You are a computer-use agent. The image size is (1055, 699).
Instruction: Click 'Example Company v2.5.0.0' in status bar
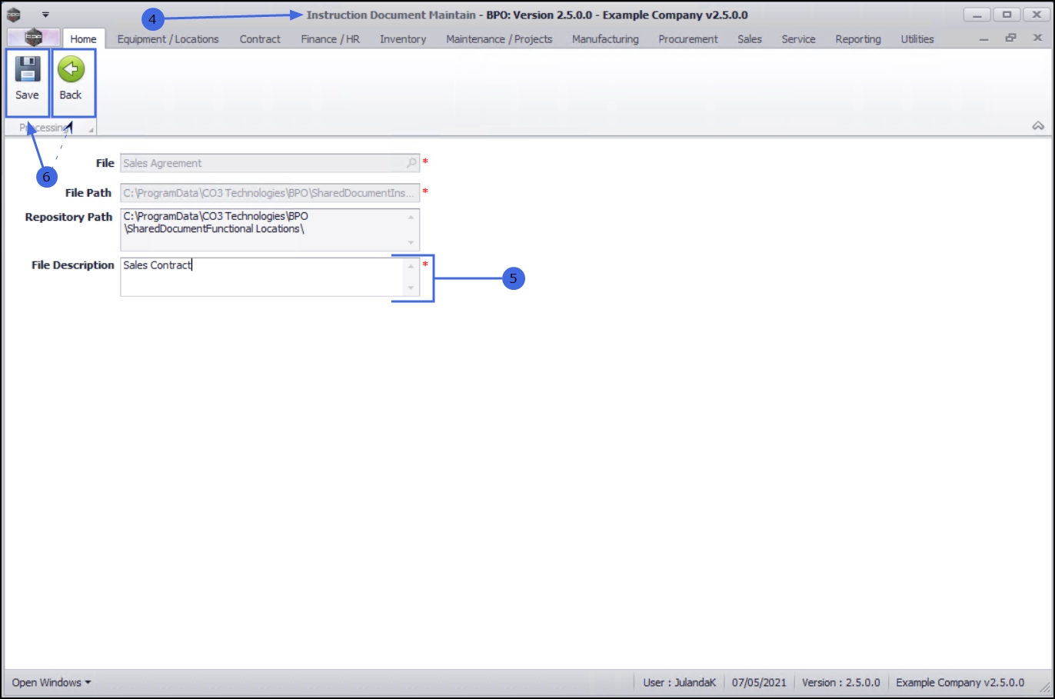pos(960,683)
